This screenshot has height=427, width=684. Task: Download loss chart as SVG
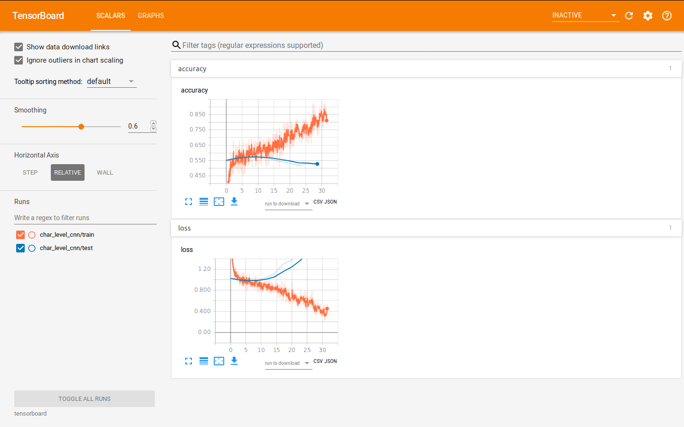pos(234,361)
